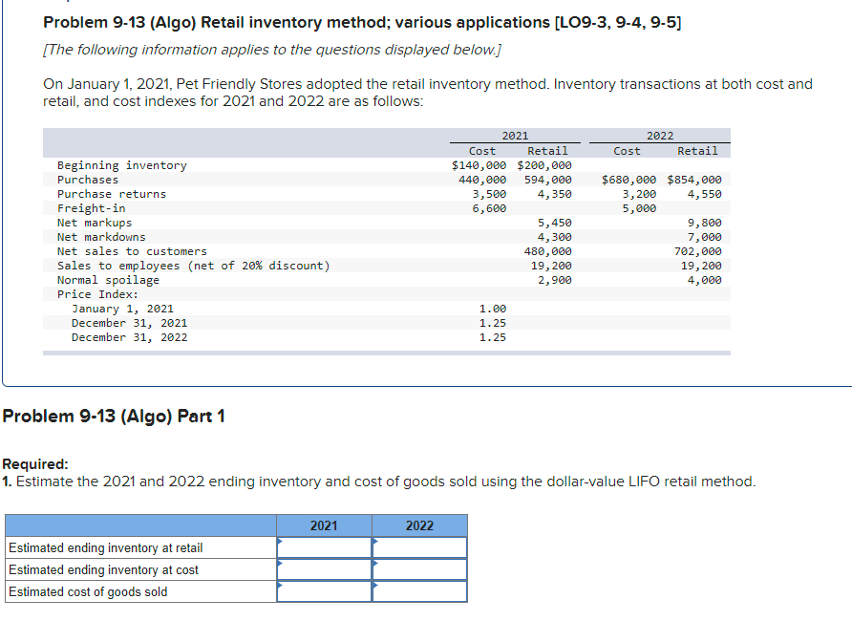Image resolution: width=852 pixels, height=621 pixels.
Task: Click the 2022 Estimated ending inventory at retail cell
Action: [x=420, y=547]
